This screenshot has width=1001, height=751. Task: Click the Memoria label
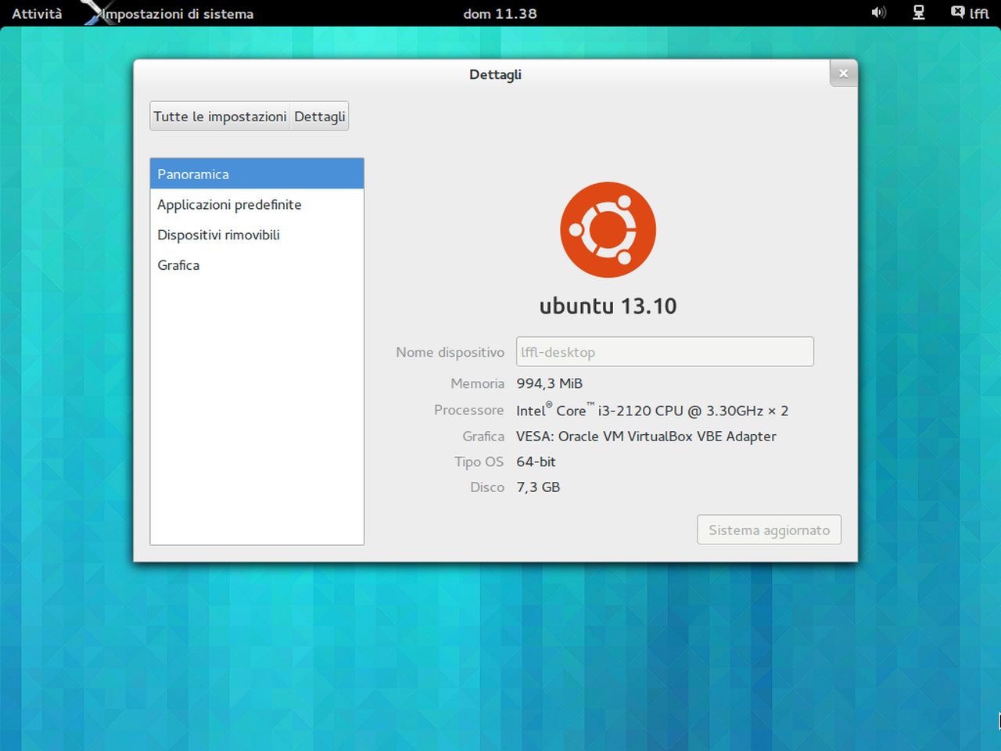[x=477, y=383]
